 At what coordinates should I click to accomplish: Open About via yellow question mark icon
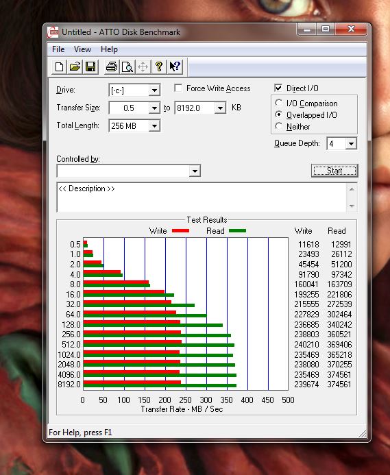(159, 66)
